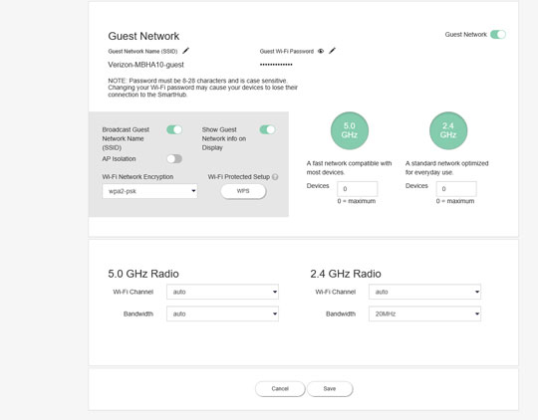Open the Wi-Fi Protected Setup help icon
Screen dimensions: 538x420
275,177
